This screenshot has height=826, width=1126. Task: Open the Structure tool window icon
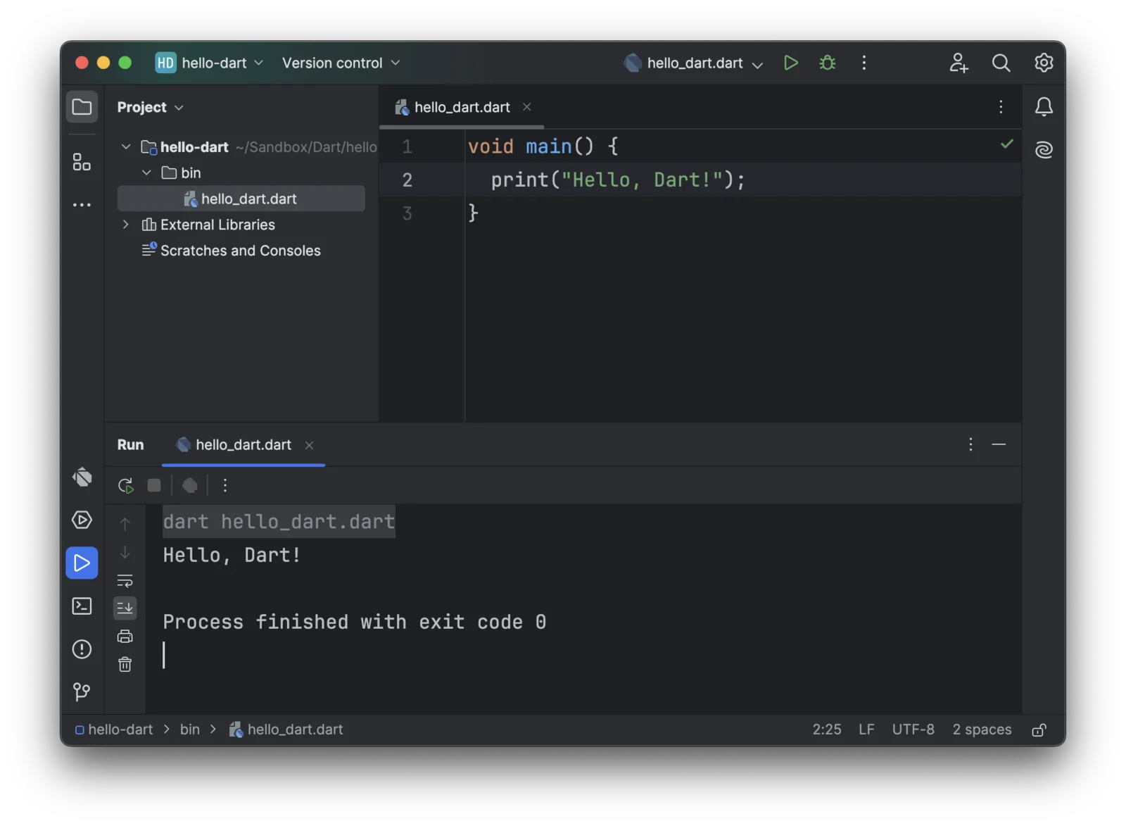(82, 162)
